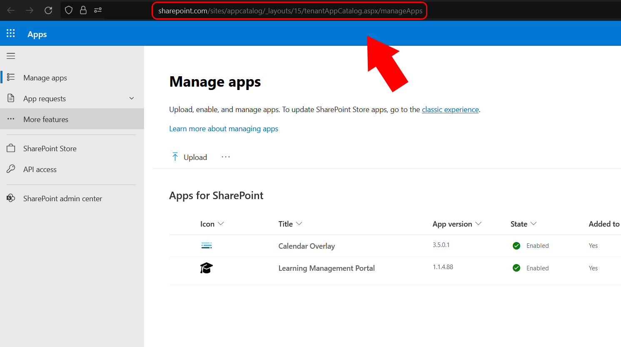Click Enabled state text for Learning Management Portal

coord(538,268)
